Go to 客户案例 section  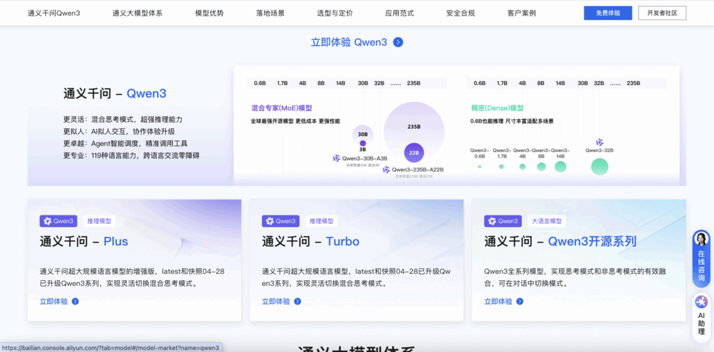coord(522,13)
